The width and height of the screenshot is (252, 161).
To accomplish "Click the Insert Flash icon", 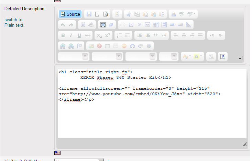I will (99, 46).
